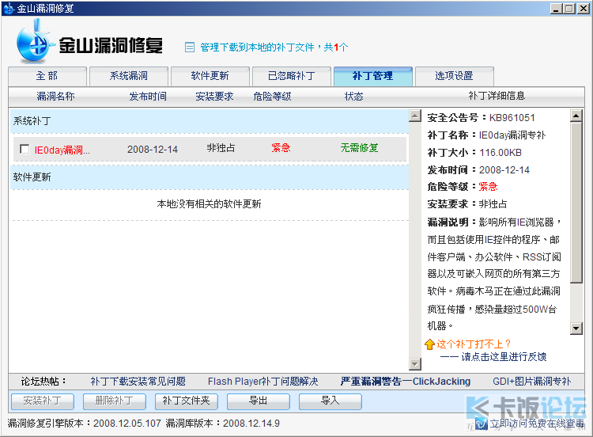The image size is (593, 437).
Task: Click the 本地没有相关的软件更新 message
Action: tap(210, 204)
